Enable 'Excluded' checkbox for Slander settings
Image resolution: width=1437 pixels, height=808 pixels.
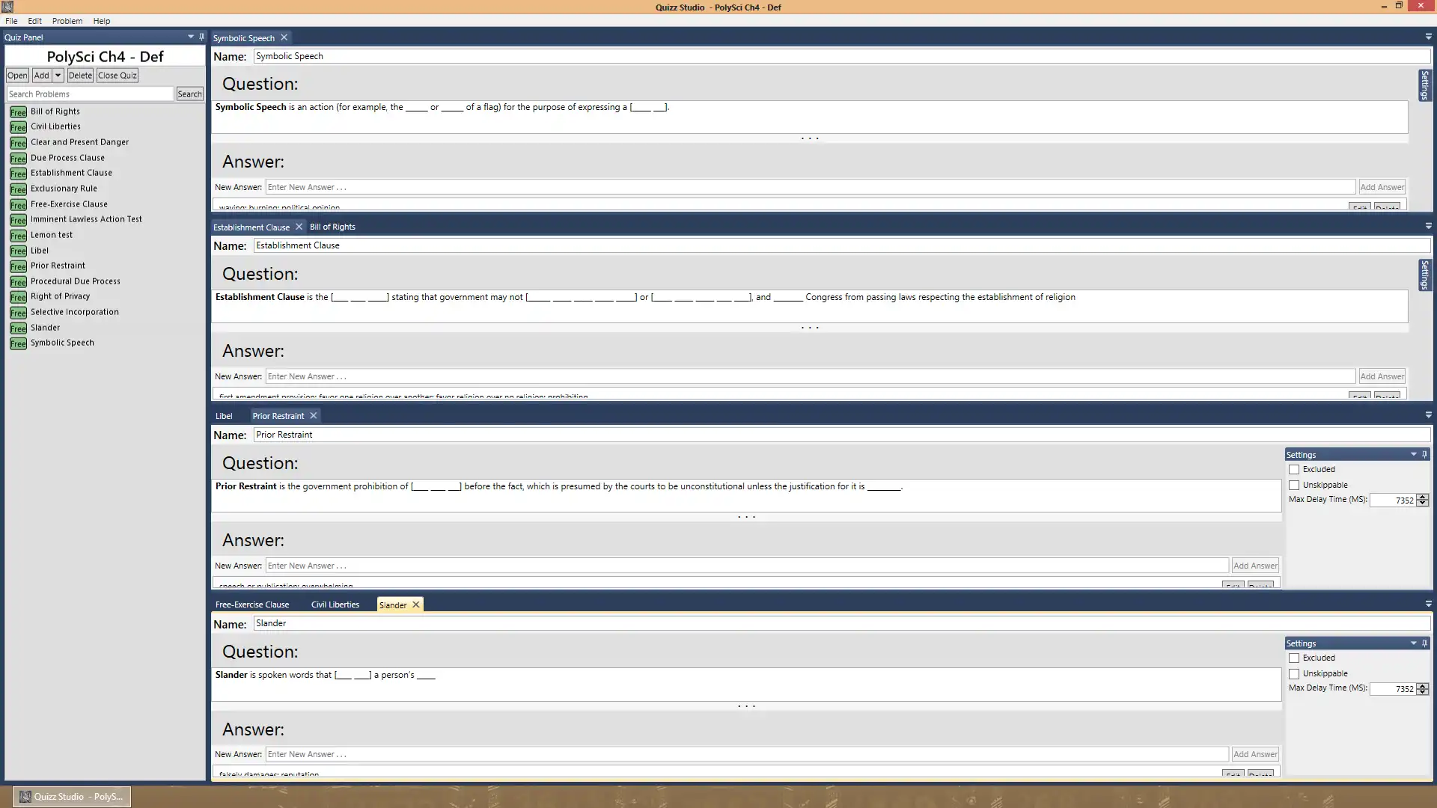[x=1295, y=657]
